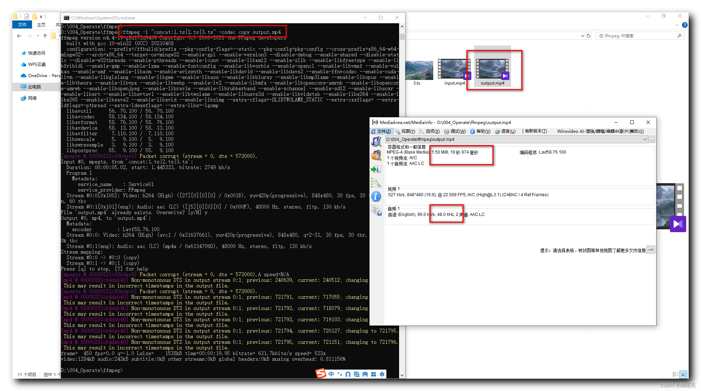Click the arrow button beside the view hint
Image resolution: width=701 pixels, height=391 pixels.
pyautogui.click(x=651, y=250)
